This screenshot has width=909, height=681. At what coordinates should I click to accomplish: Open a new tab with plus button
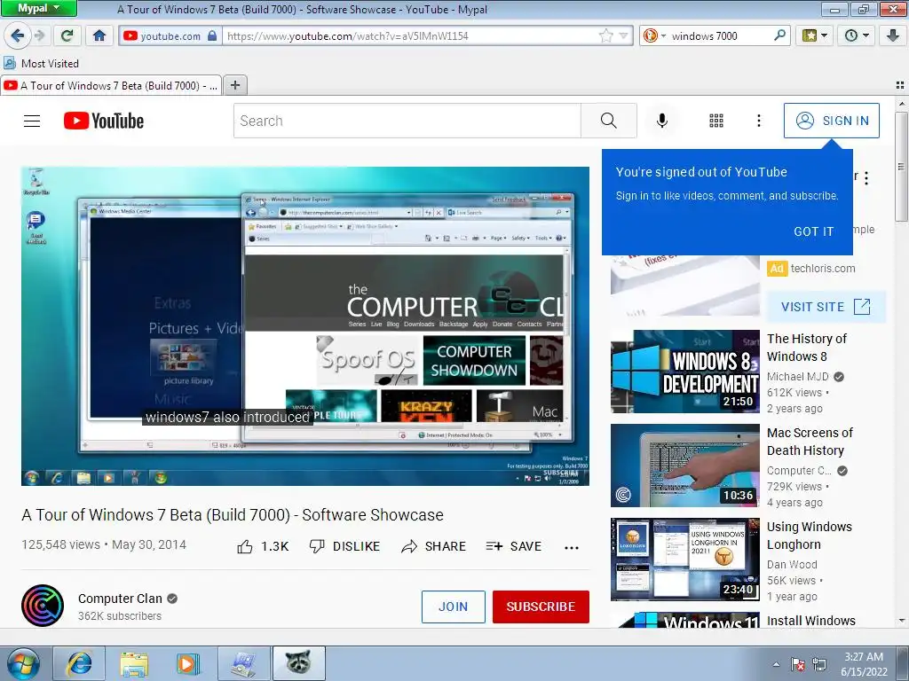point(234,86)
